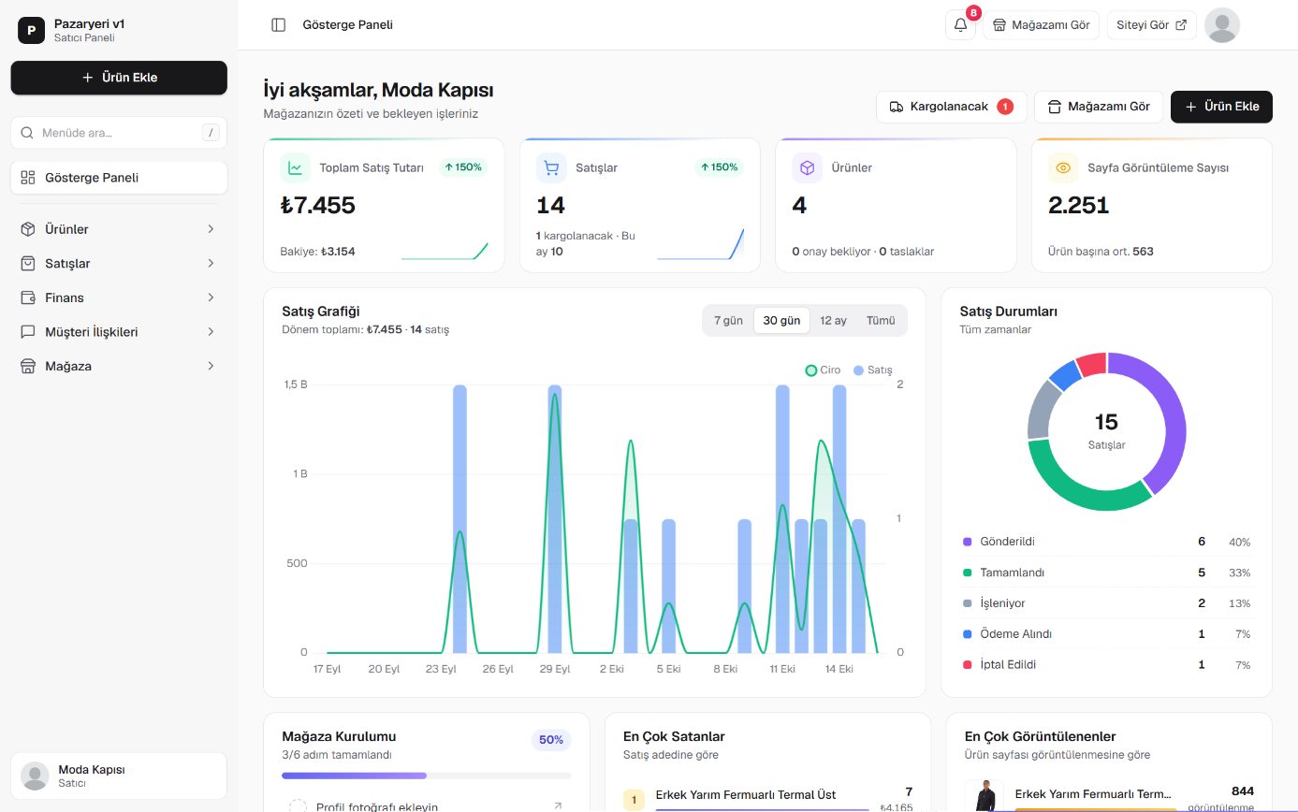Viewport: 1298px width, 812px height.
Task: Open the notifications bell
Action: (960, 25)
